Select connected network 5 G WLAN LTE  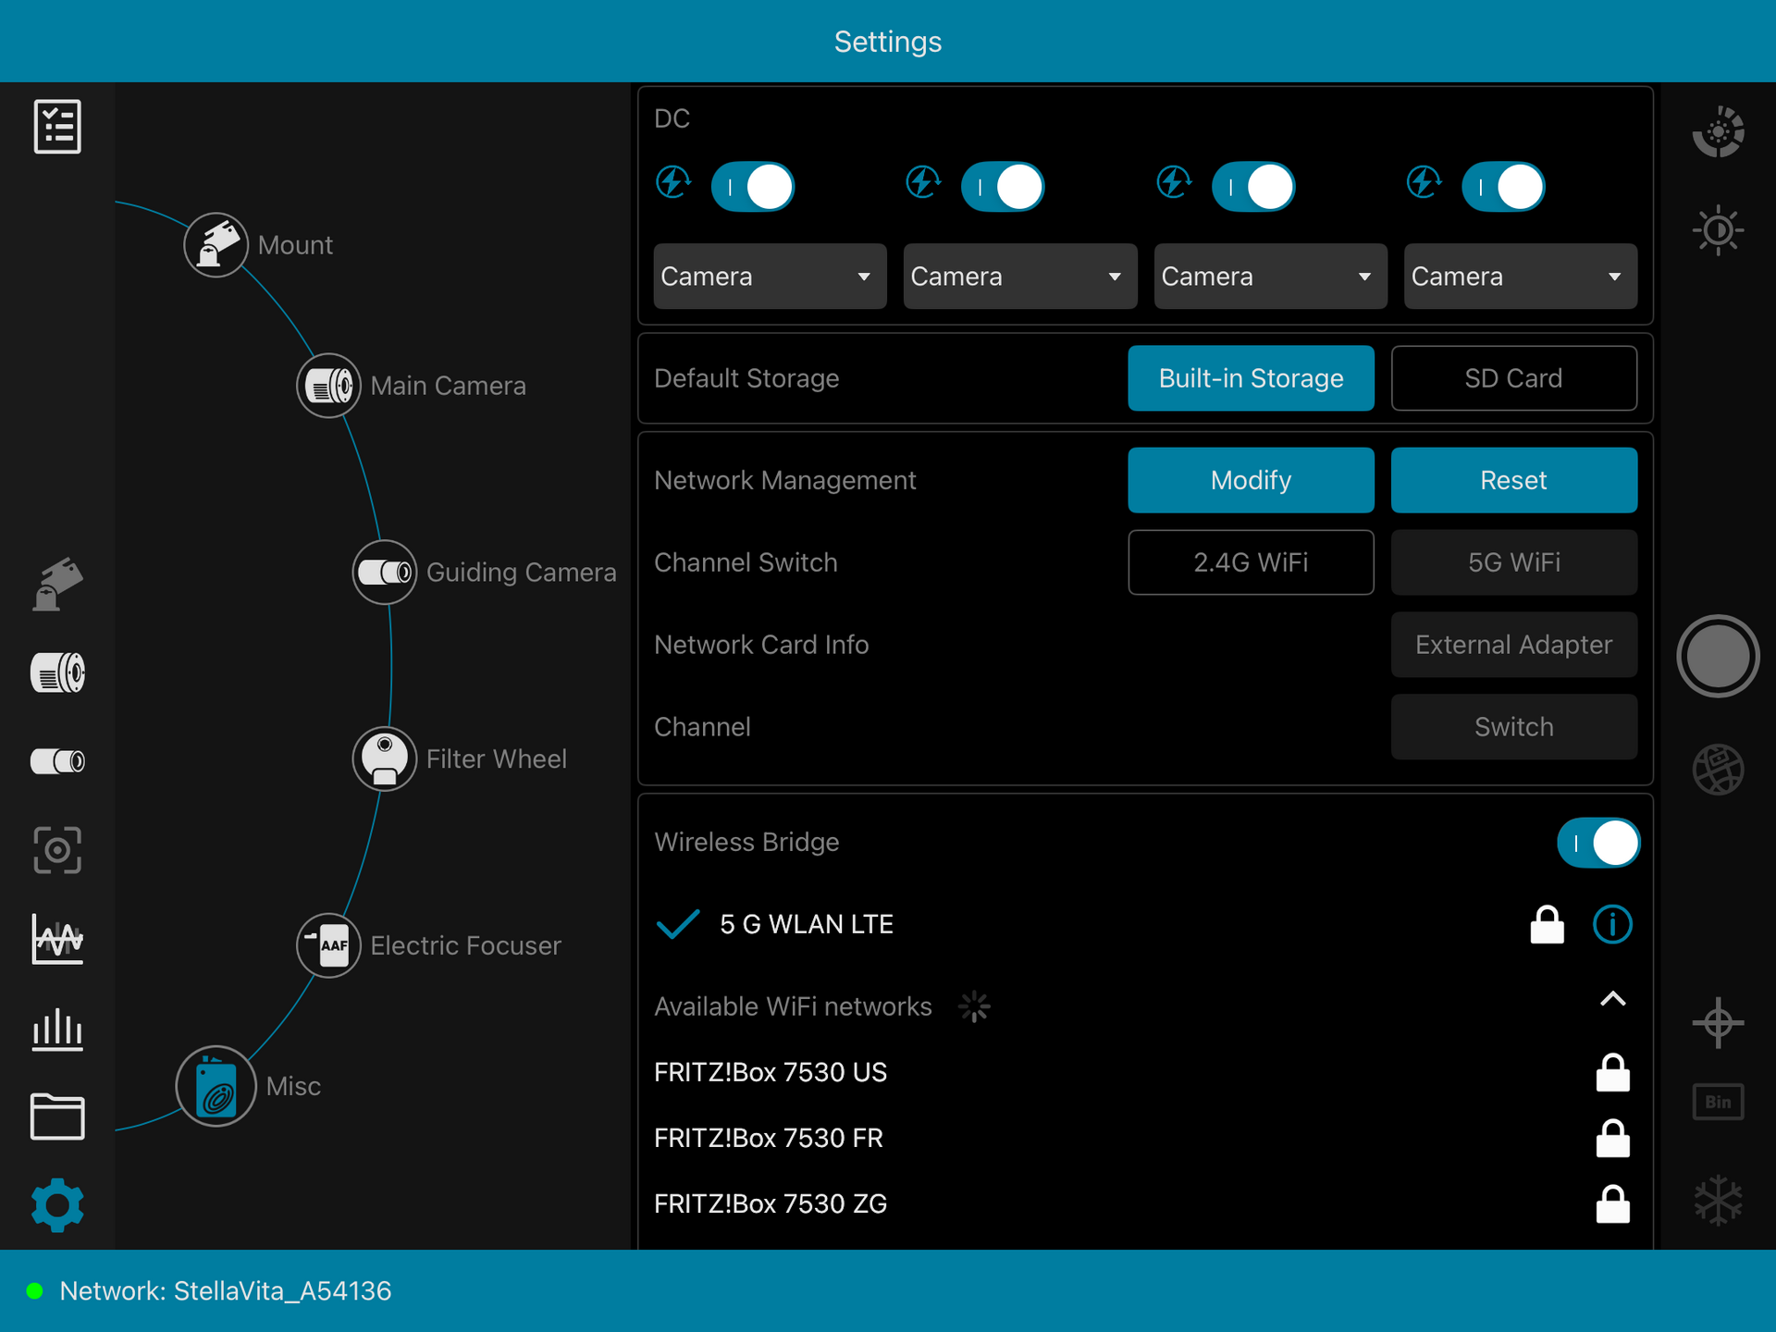(x=806, y=924)
